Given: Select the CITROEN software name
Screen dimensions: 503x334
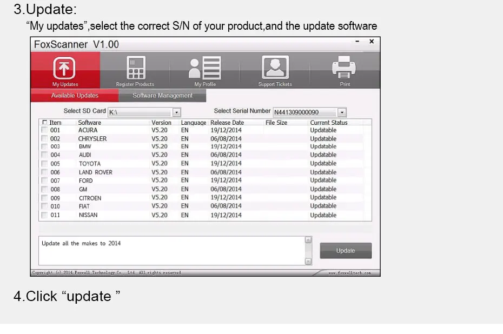Looking at the screenshot, I should click(x=90, y=198).
